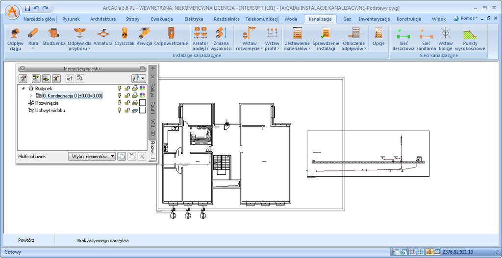Viewport: 502px width, 258px height.
Task: Open Odpływ dla przyboru dropdown
Action: point(89,49)
